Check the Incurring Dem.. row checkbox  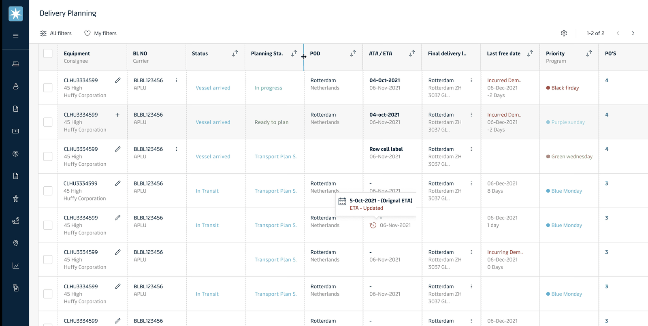[48, 260]
